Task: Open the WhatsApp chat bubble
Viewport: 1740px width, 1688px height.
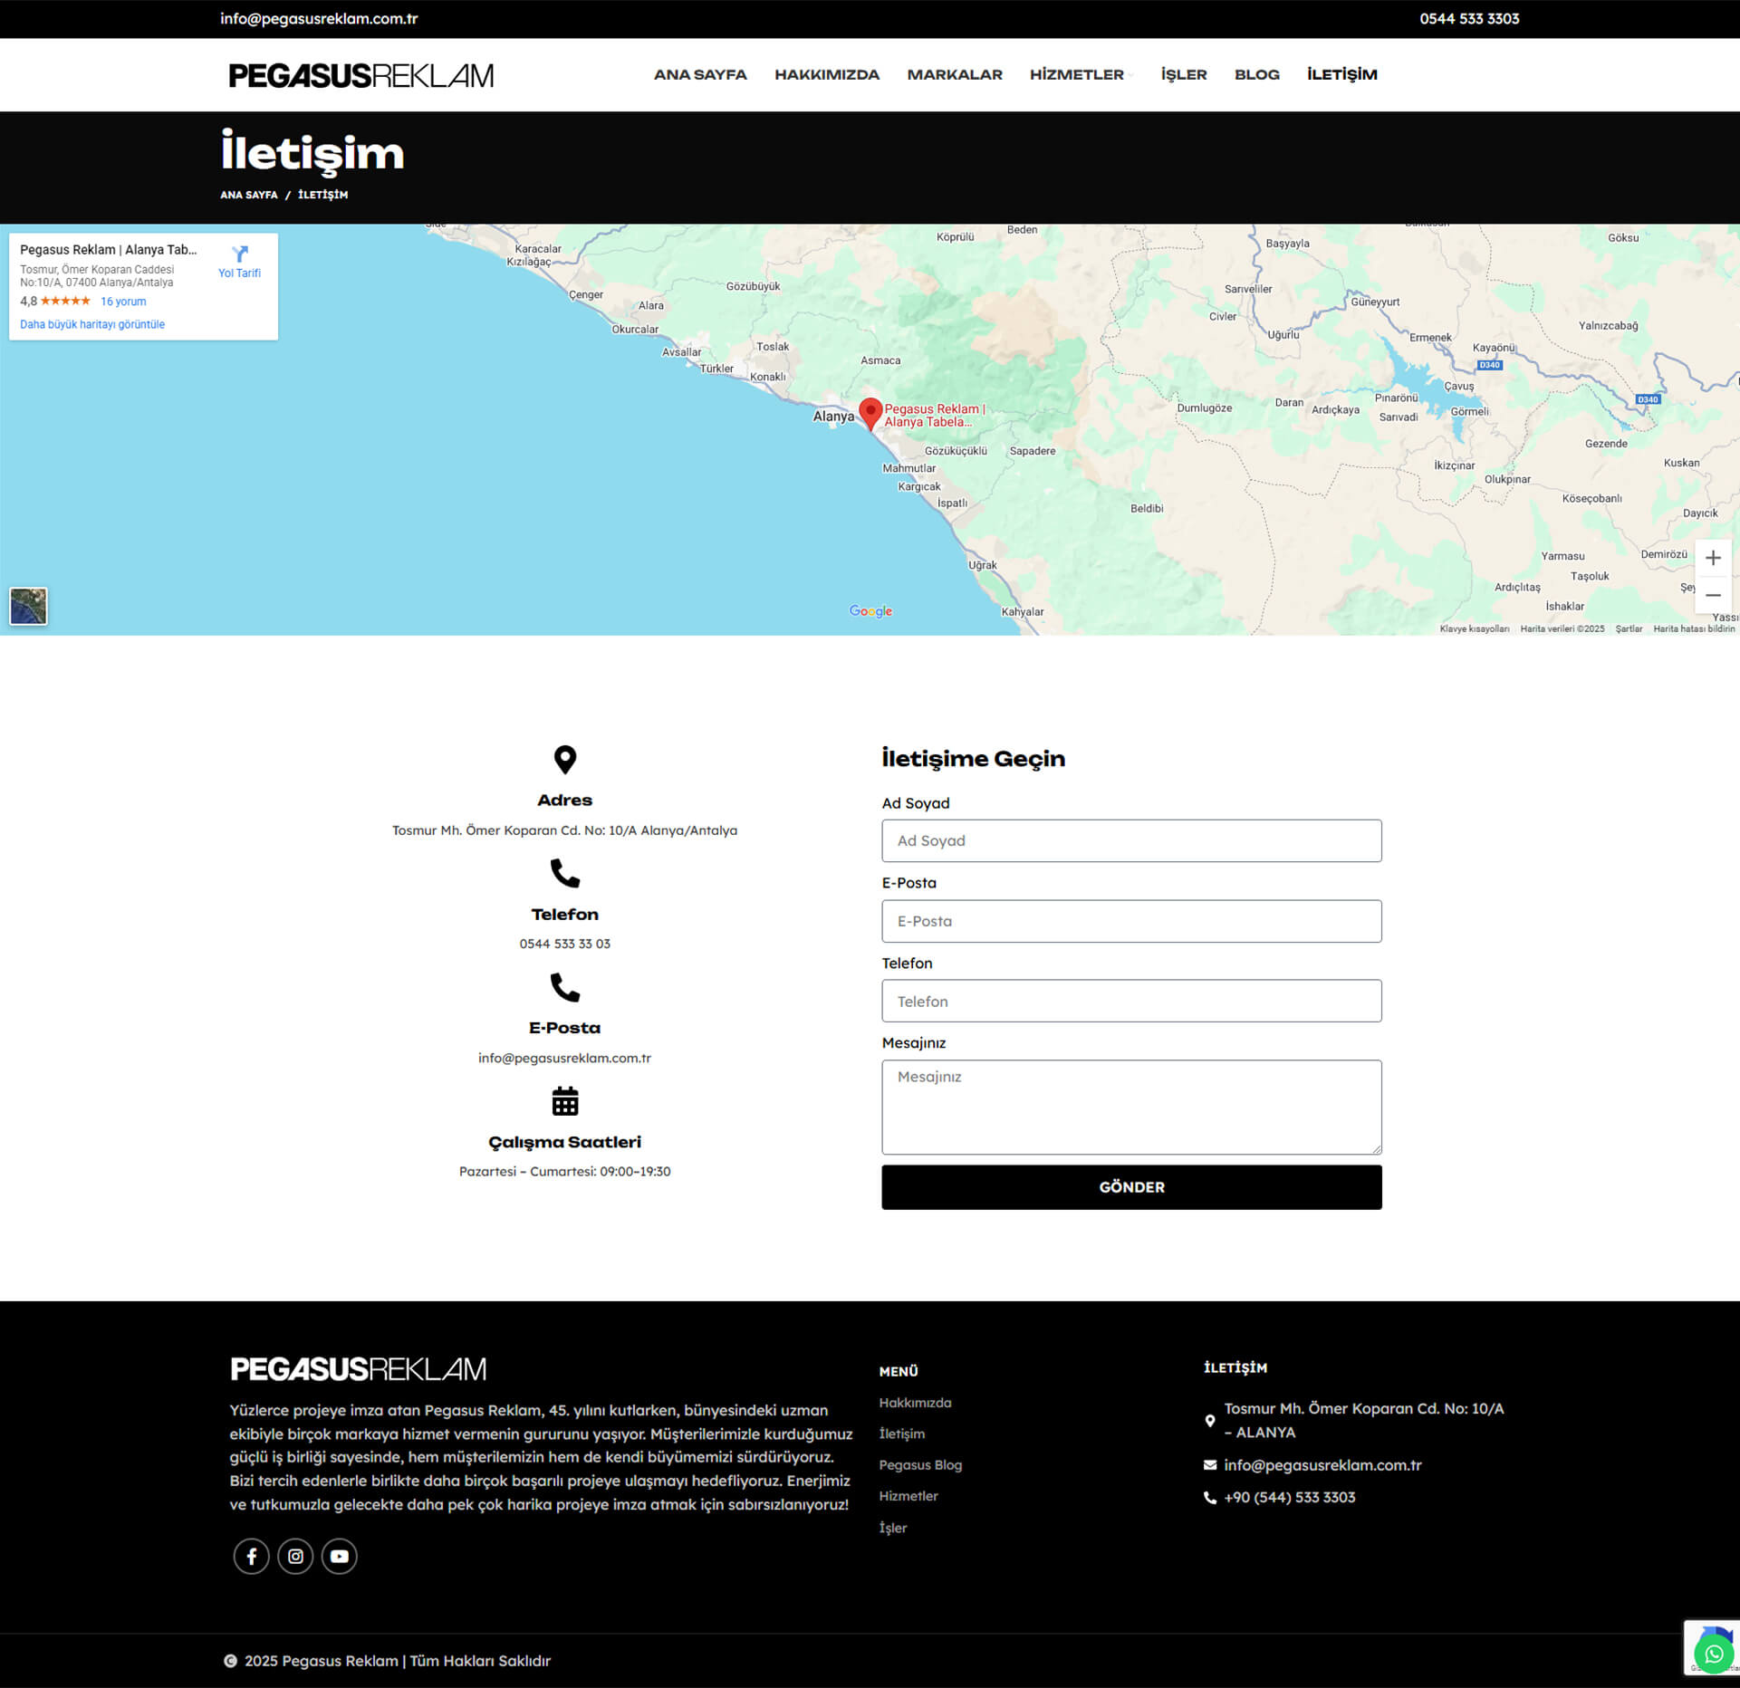Action: tap(1714, 1654)
